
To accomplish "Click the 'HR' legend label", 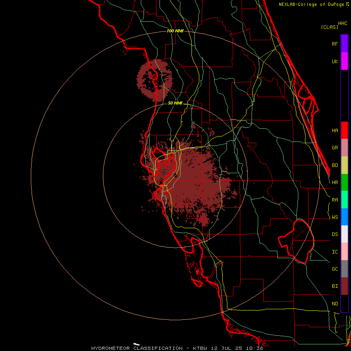I will coord(335,183).
